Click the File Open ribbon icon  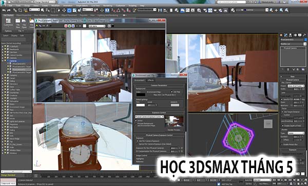pos(24,23)
